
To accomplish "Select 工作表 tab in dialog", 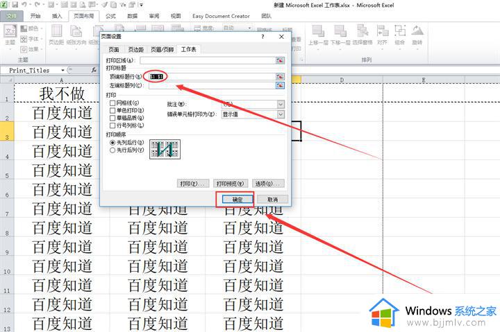I will click(188, 49).
